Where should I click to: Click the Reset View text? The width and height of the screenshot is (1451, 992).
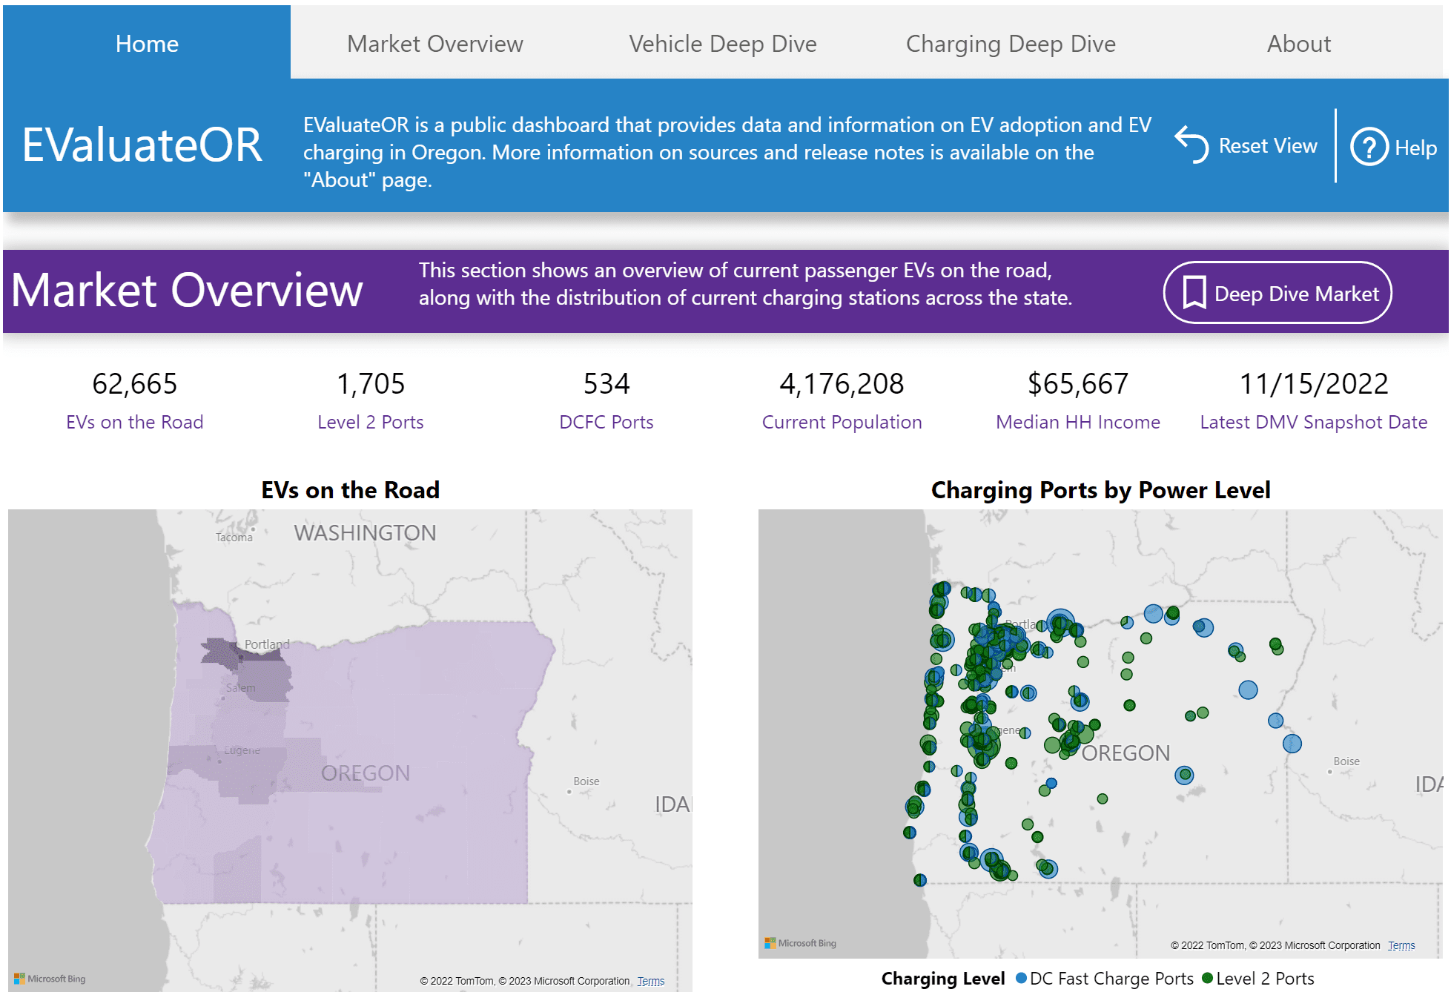click(x=1267, y=146)
